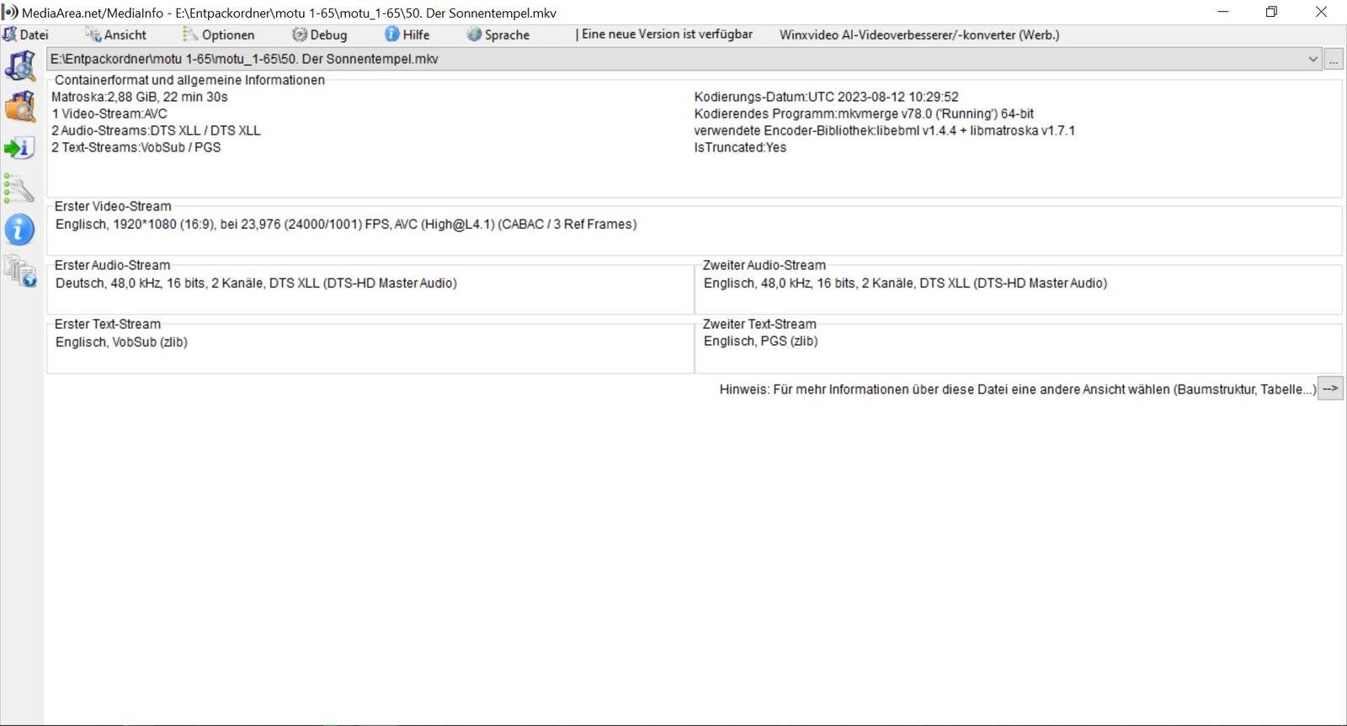Click the export icon with green arrow

coord(19,148)
